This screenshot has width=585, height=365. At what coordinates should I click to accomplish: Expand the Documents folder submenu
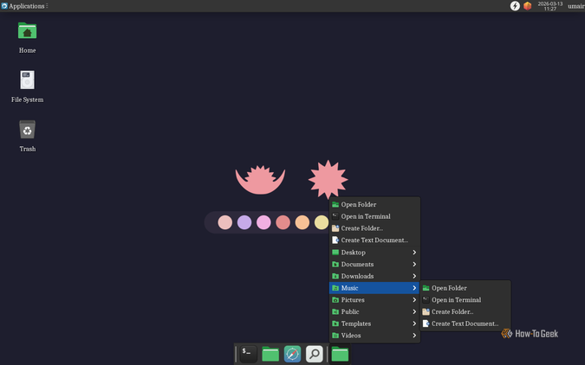[x=374, y=265]
